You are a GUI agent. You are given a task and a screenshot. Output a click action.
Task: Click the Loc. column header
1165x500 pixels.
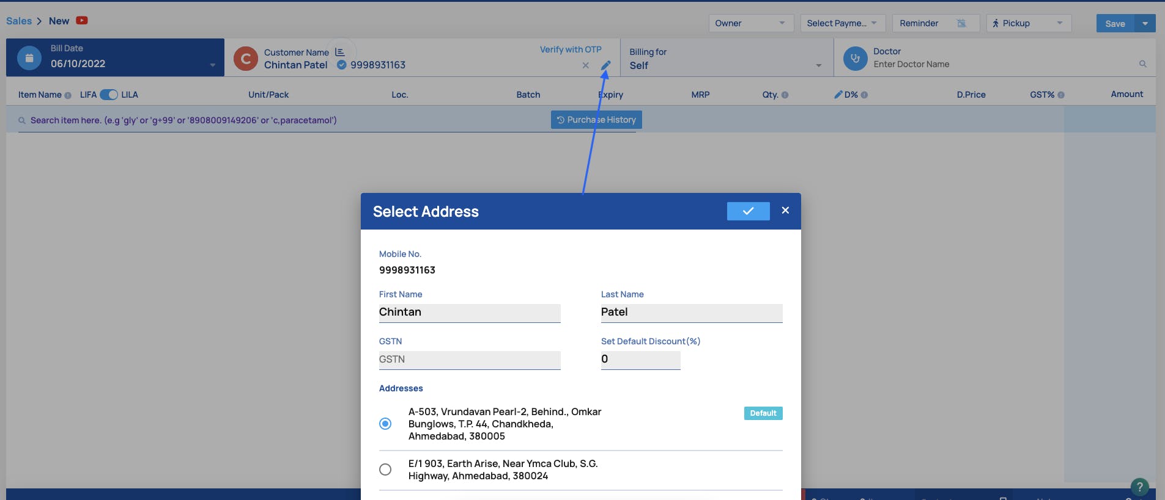[x=400, y=95]
